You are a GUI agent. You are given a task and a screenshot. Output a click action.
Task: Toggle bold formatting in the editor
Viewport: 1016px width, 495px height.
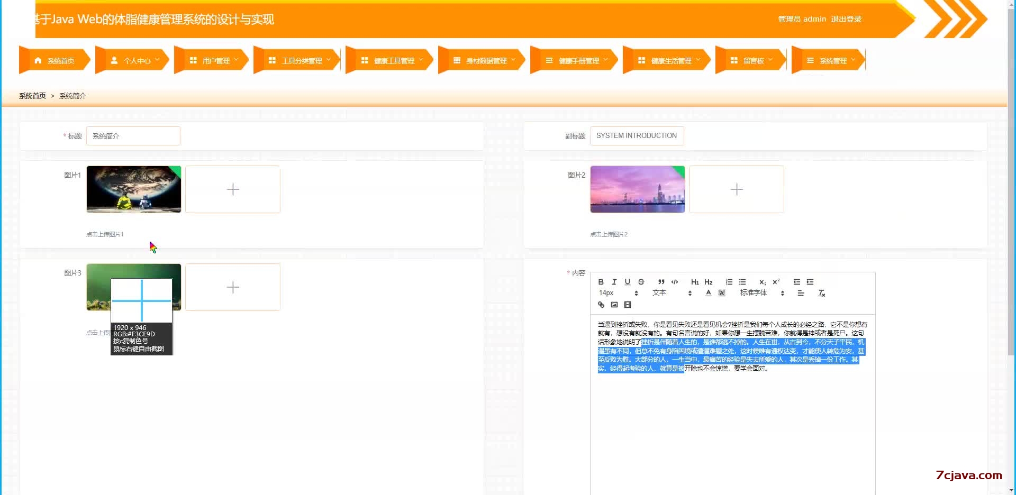[x=601, y=282]
